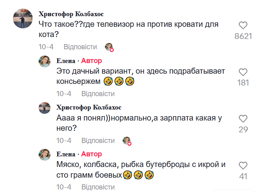Open Елена username on the Мяско reply
The image size is (265, 193).
coord(65,154)
